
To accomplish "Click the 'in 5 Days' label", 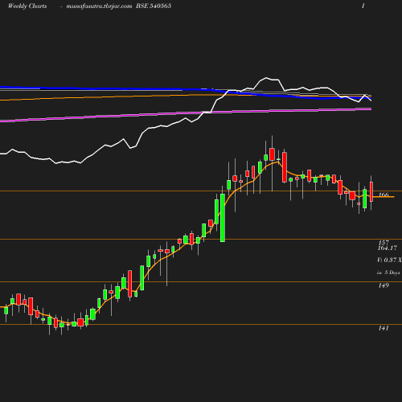I will pyautogui.click(x=388, y=273).
